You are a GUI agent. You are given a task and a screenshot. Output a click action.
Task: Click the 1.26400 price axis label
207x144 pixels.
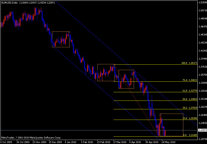coord(203,115)
